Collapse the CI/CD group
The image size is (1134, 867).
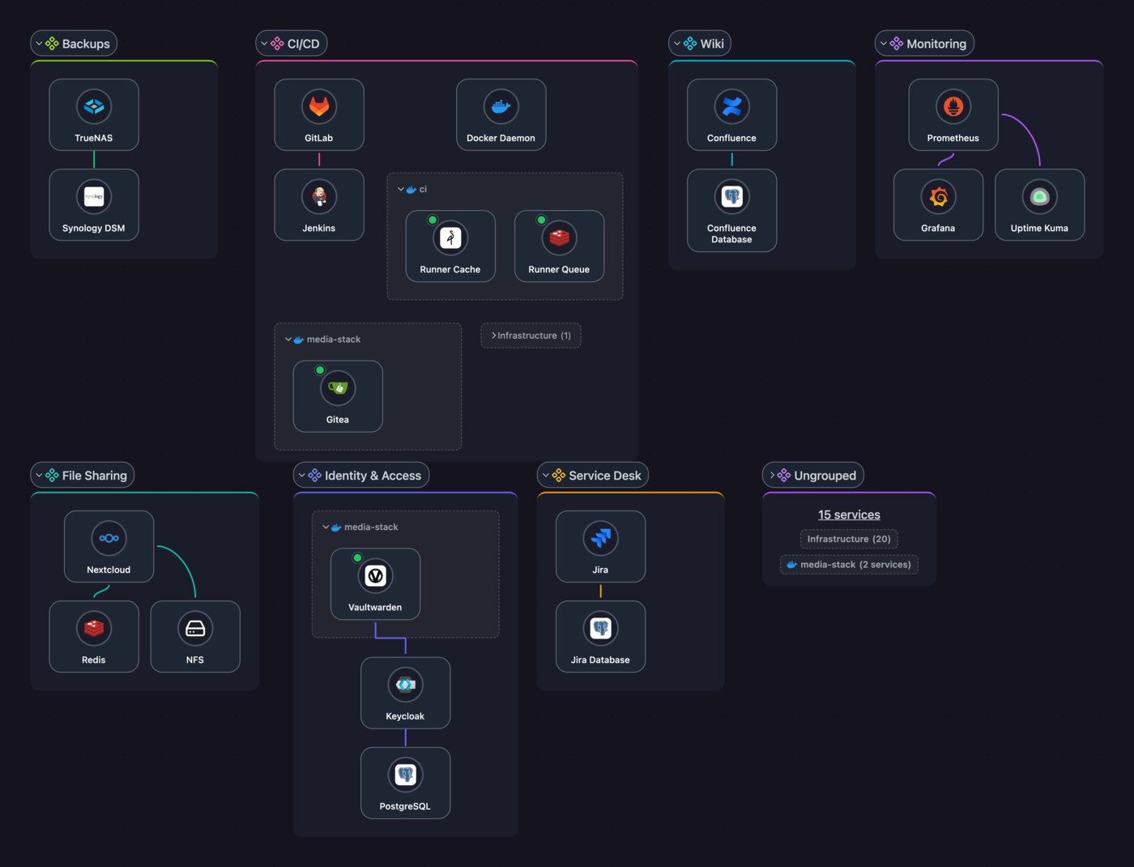(264, 44)
